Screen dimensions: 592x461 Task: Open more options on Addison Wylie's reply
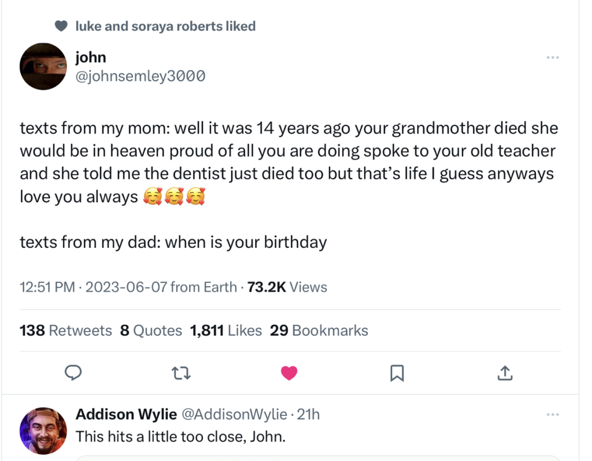553,414
